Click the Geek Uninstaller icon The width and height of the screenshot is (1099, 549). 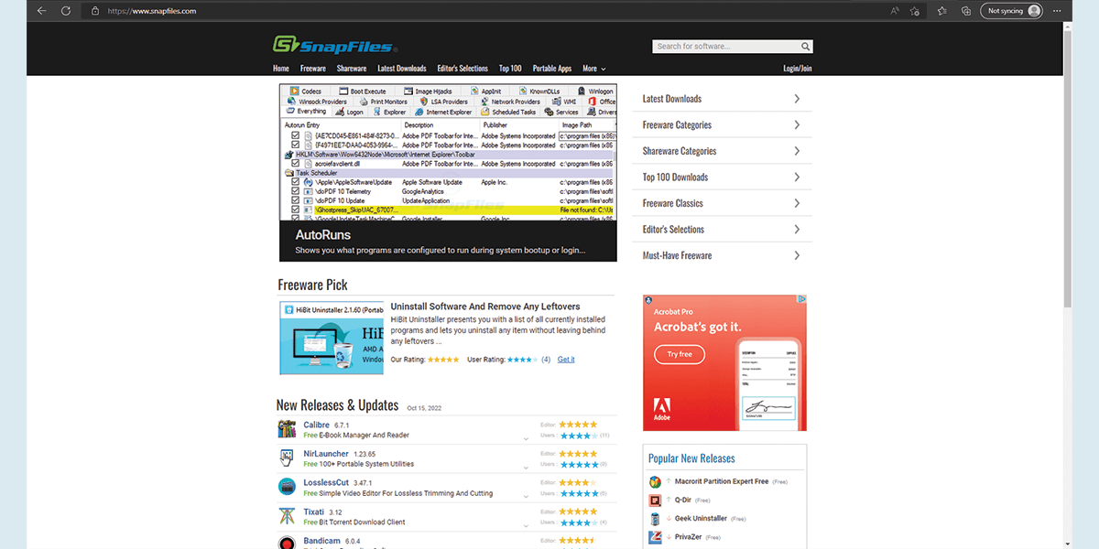[x=655, y=519]
